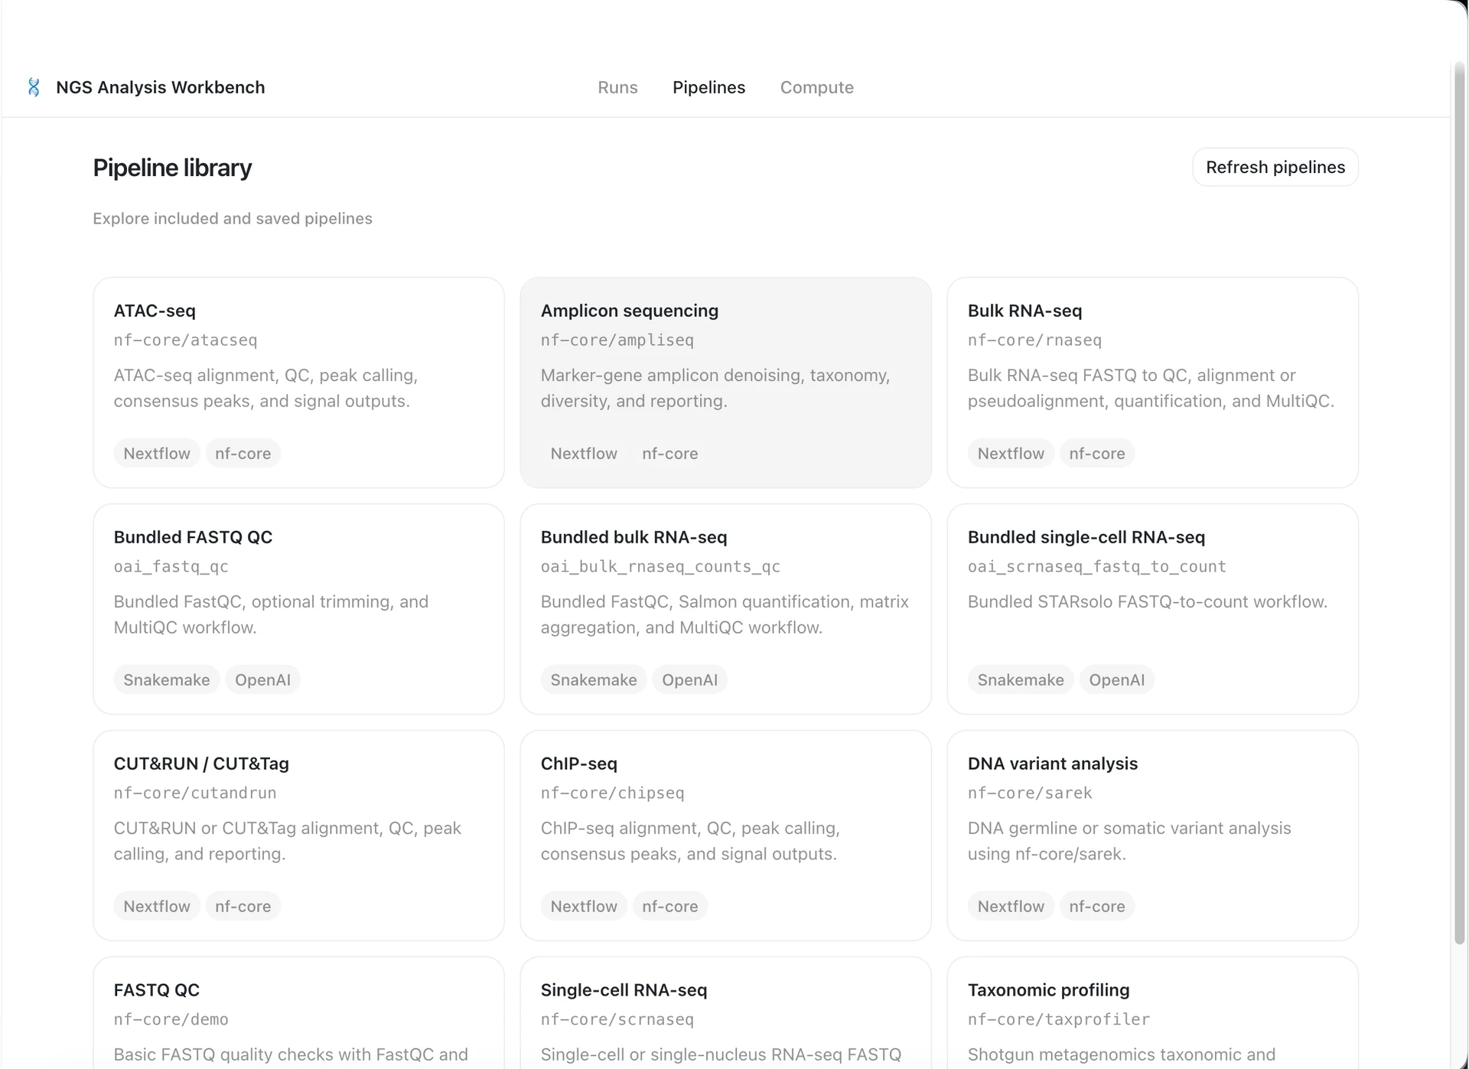Select the Bundled FASTQ QC card title
The height and width of the screenshot is (1069, 1469).
193,537
